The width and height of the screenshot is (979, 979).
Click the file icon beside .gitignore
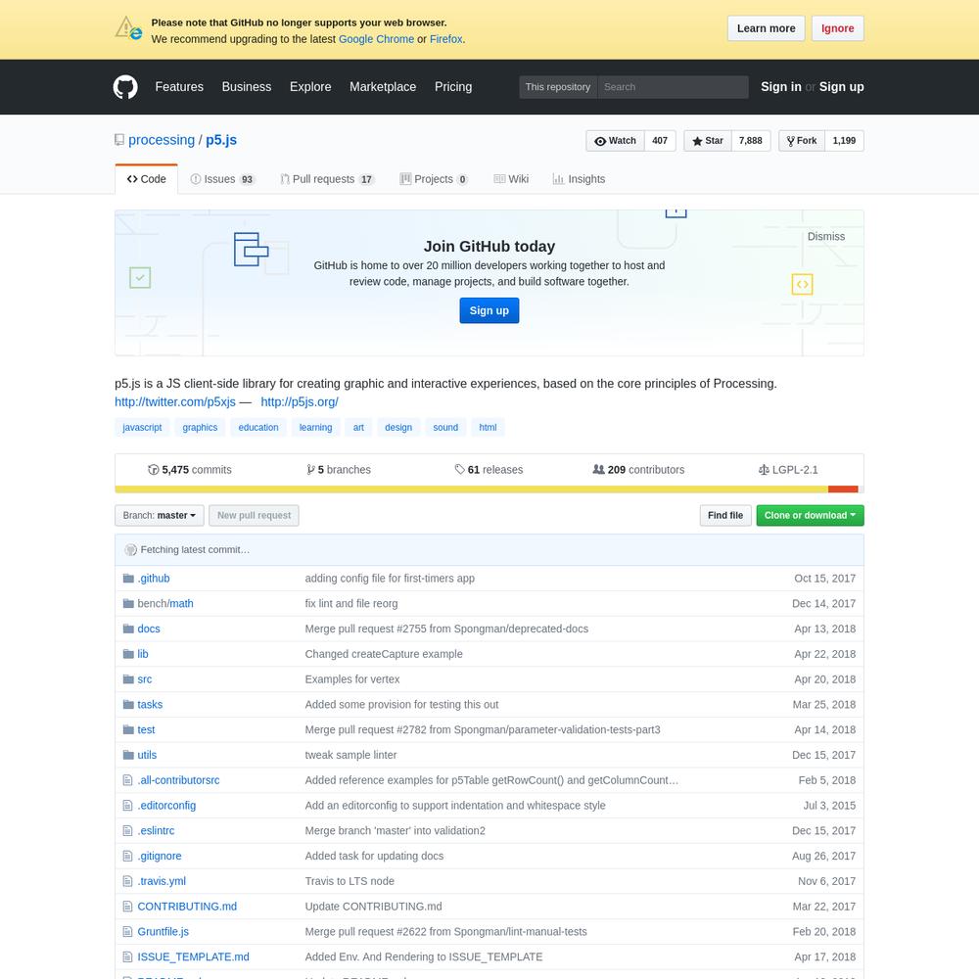point(127,856)
